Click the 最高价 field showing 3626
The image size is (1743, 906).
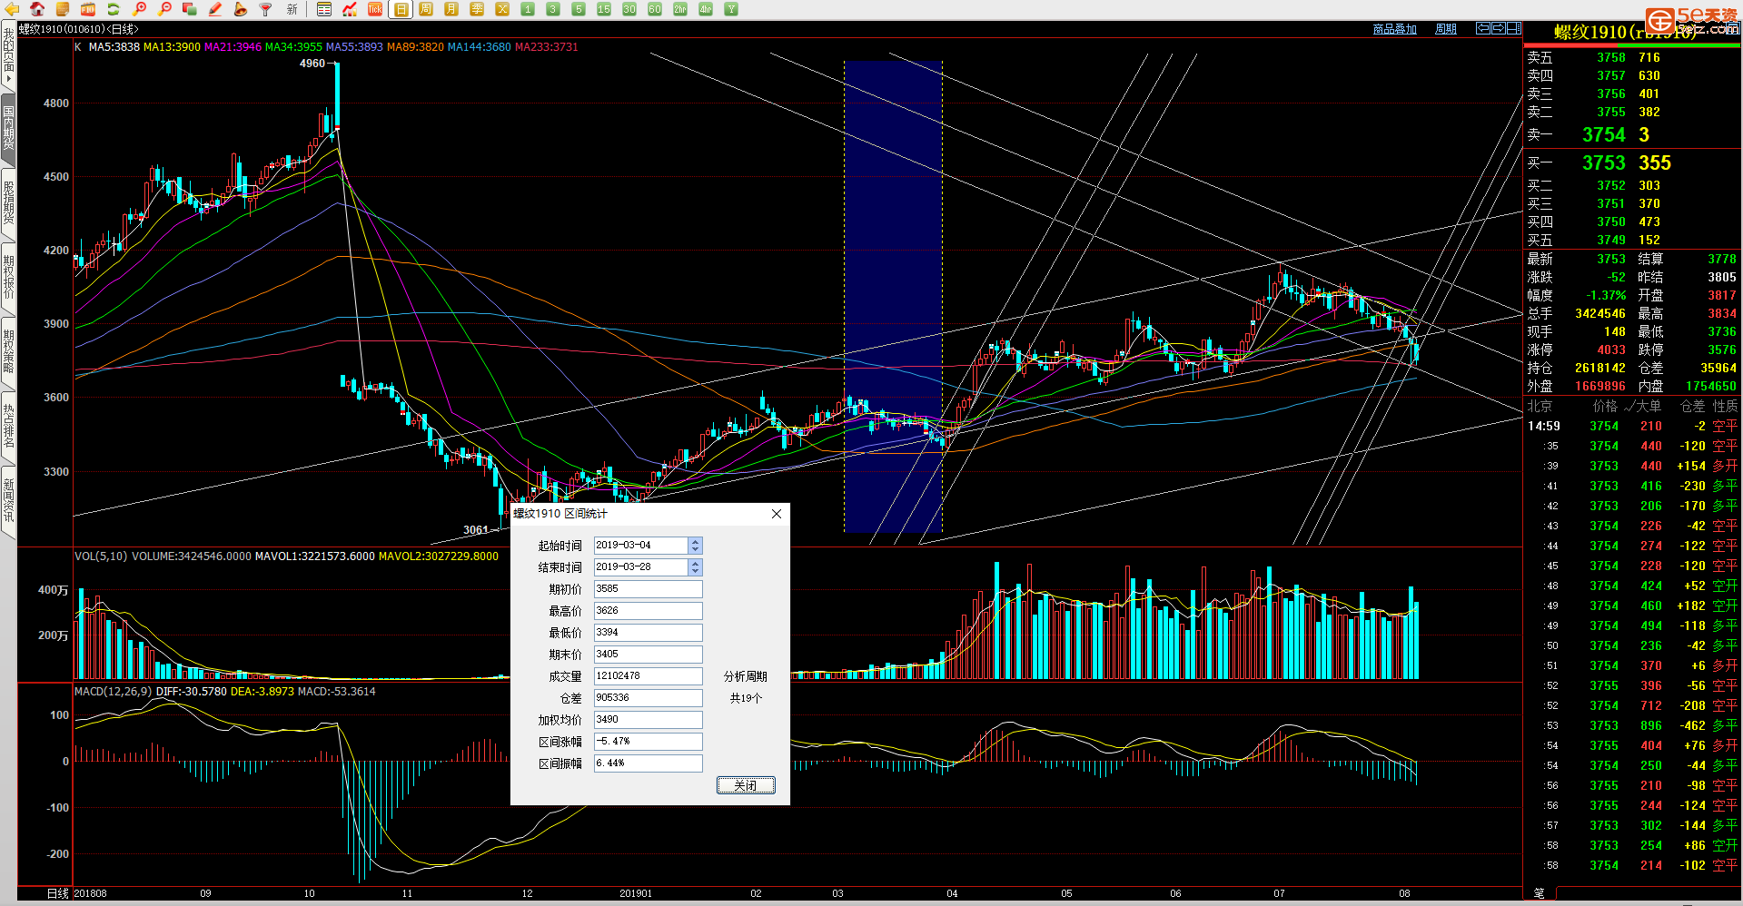(x=648, y=611)
